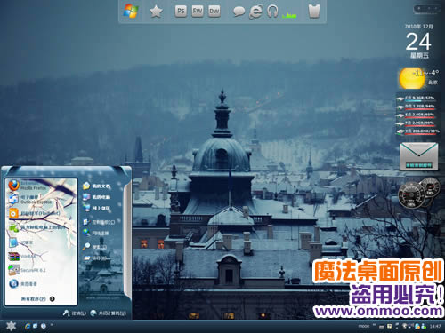Click the sun weather widget for Beijing

click(412, 78)
